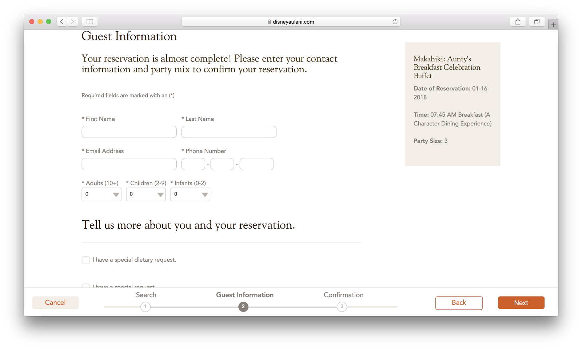Open a new tab with plus icon
This screenshot has width=582, height=350.
[x=553, y=25]
